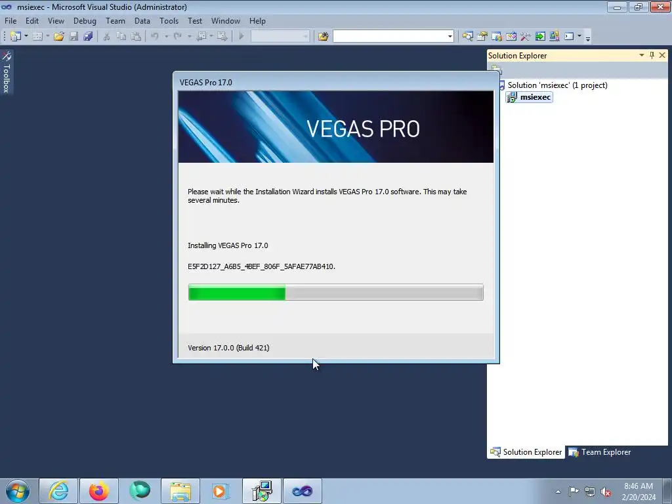Open the File menu
This screenshot has height=504, width=672.
(10, 20)
